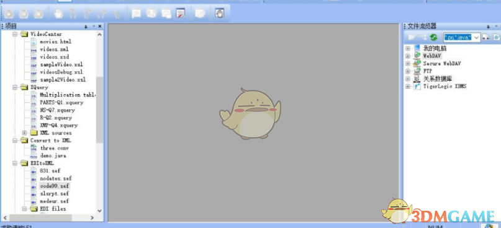Select XMP-Q4.xquery file
This screenshot has height=228, width=501.
click(x=59, y=125)
